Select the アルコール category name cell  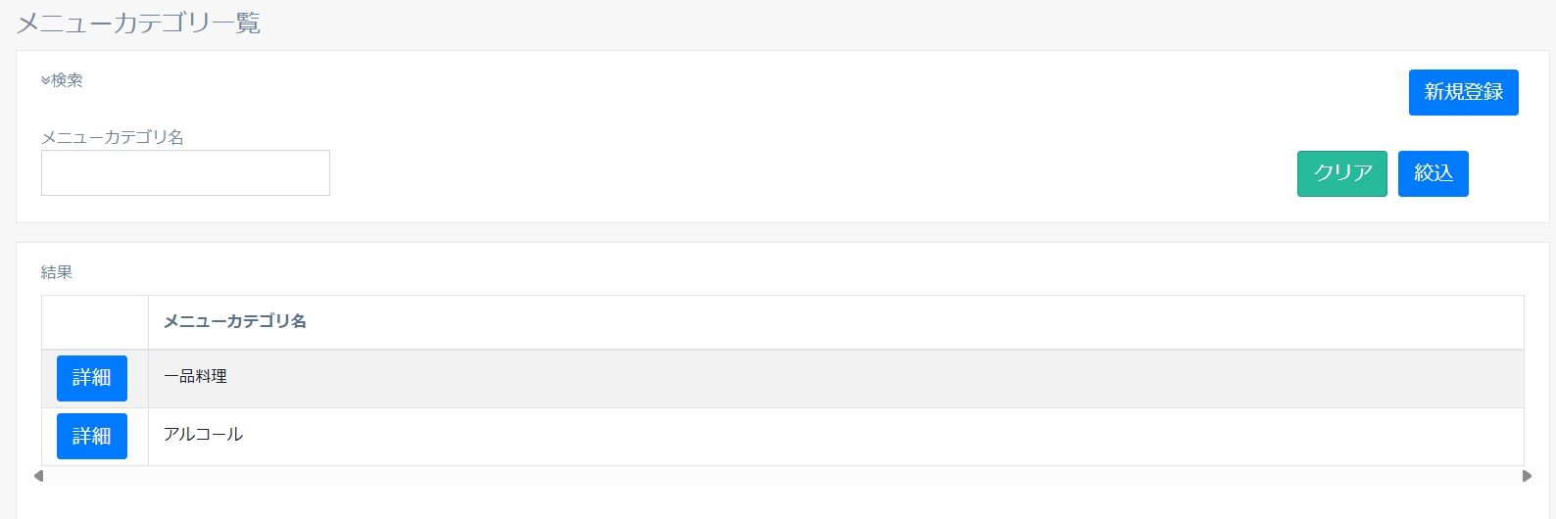pos(204,435)
